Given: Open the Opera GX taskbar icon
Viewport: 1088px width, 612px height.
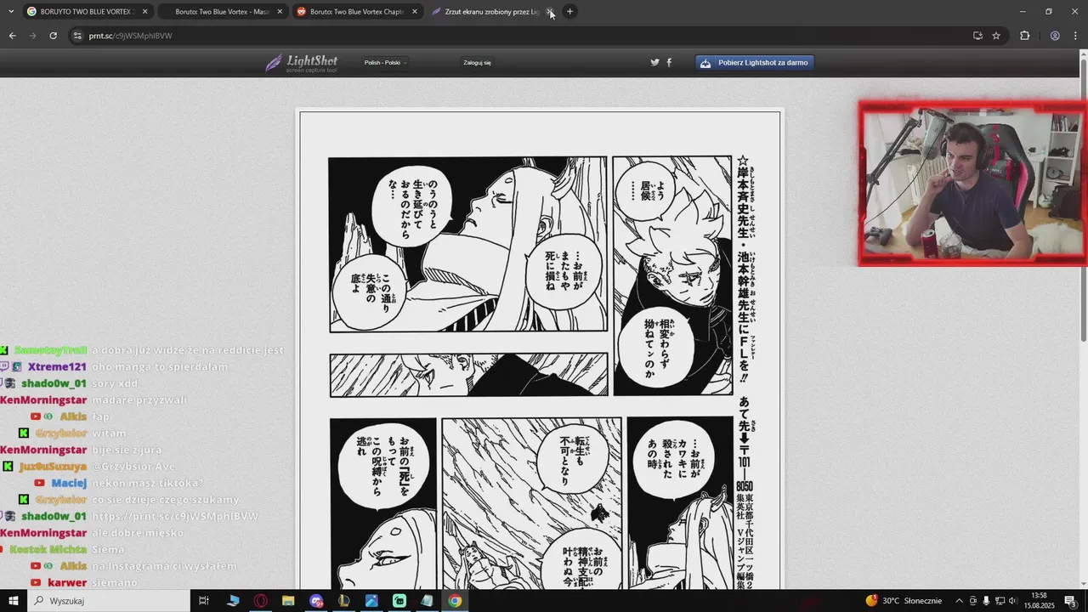Looking at the screenshot, I should pyautogui.click(x=261, y=601).
